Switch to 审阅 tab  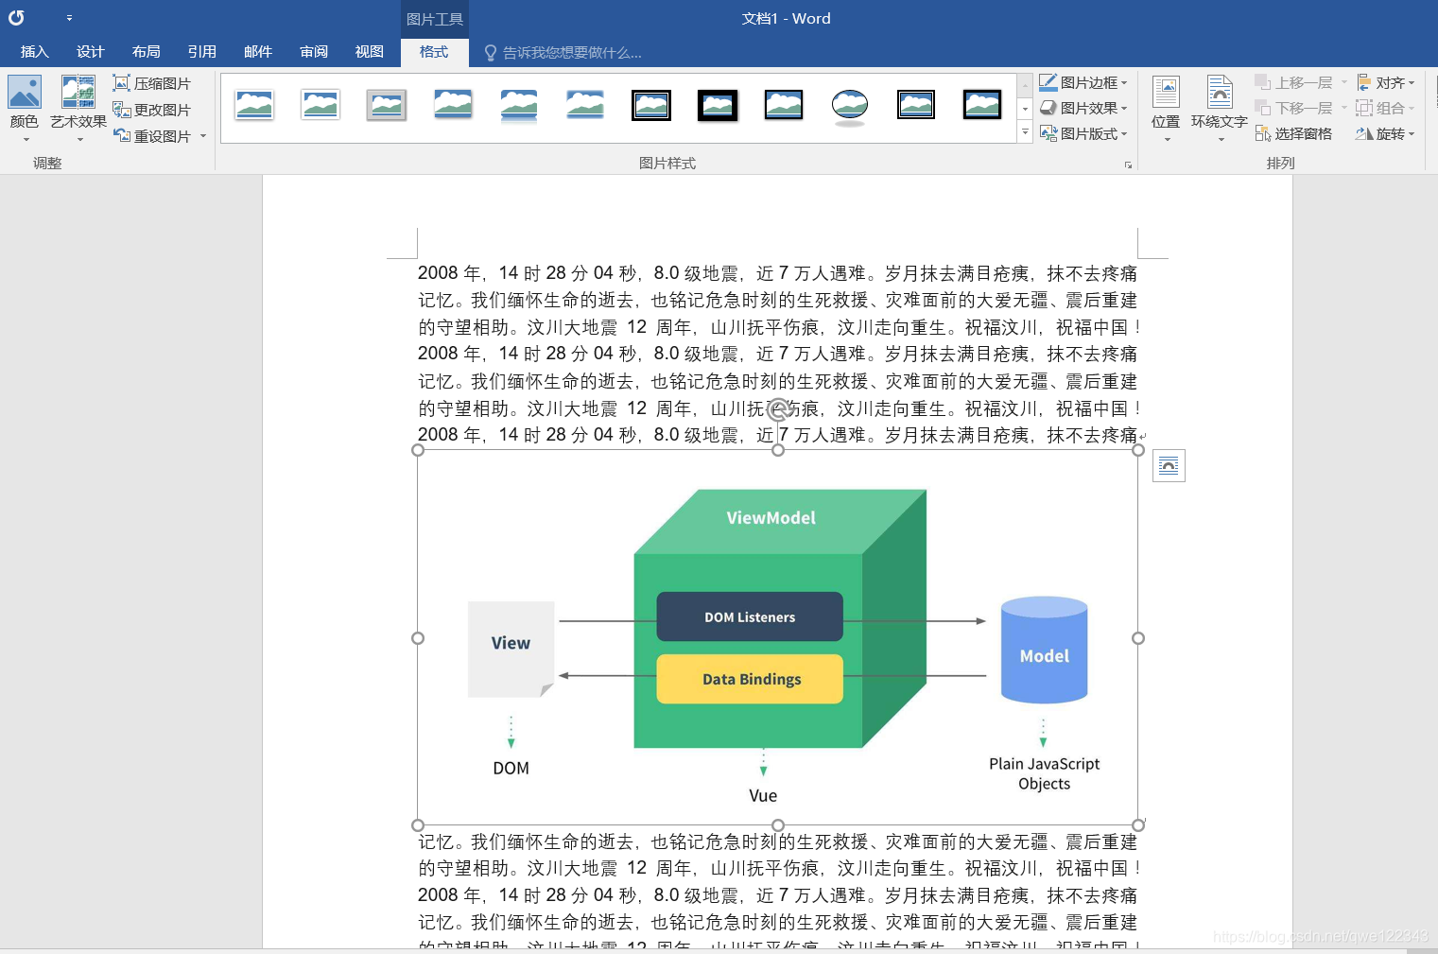click(314, 52)
